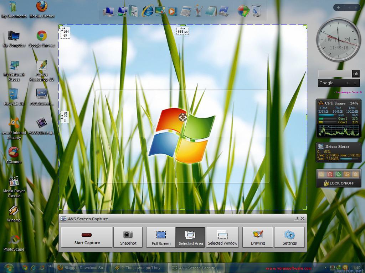Viewport: 365px width, 273px height.
Task: Click the Ram usage bar in CPU gadget
Action: (328, 115)
